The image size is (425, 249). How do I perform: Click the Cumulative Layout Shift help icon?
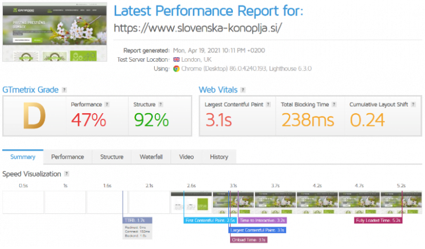tap(413, 104)
